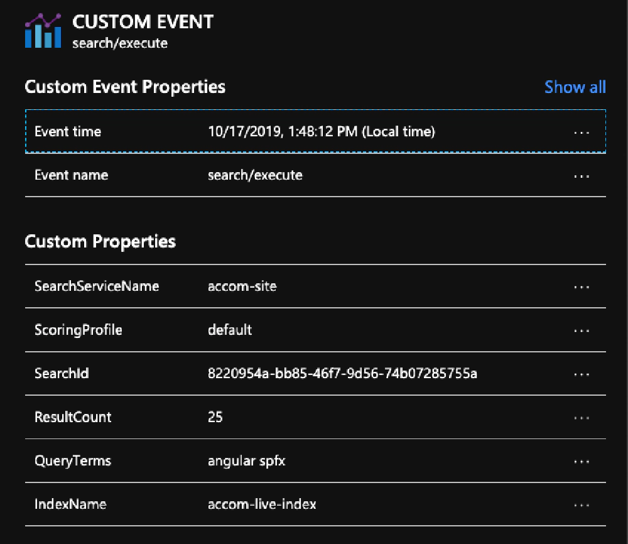Open the ellipsis menu for ResultCount

point(582,417)
